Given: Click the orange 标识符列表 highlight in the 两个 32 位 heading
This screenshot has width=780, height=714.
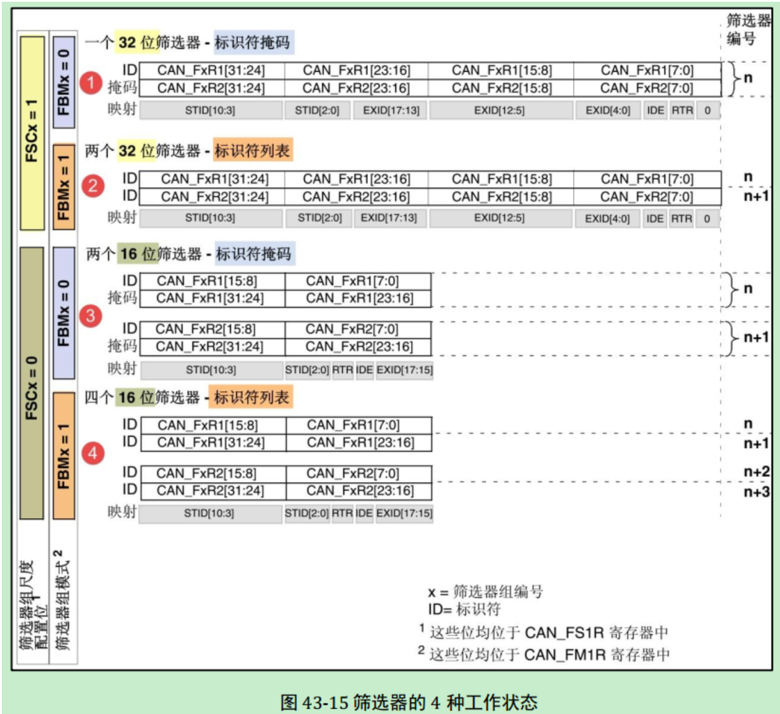Looking at the screenshot, I should pyautogui.click(x=252, y=151).
